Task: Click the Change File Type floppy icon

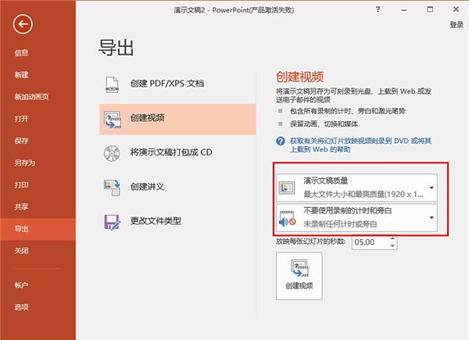Action: coord(112,222)
